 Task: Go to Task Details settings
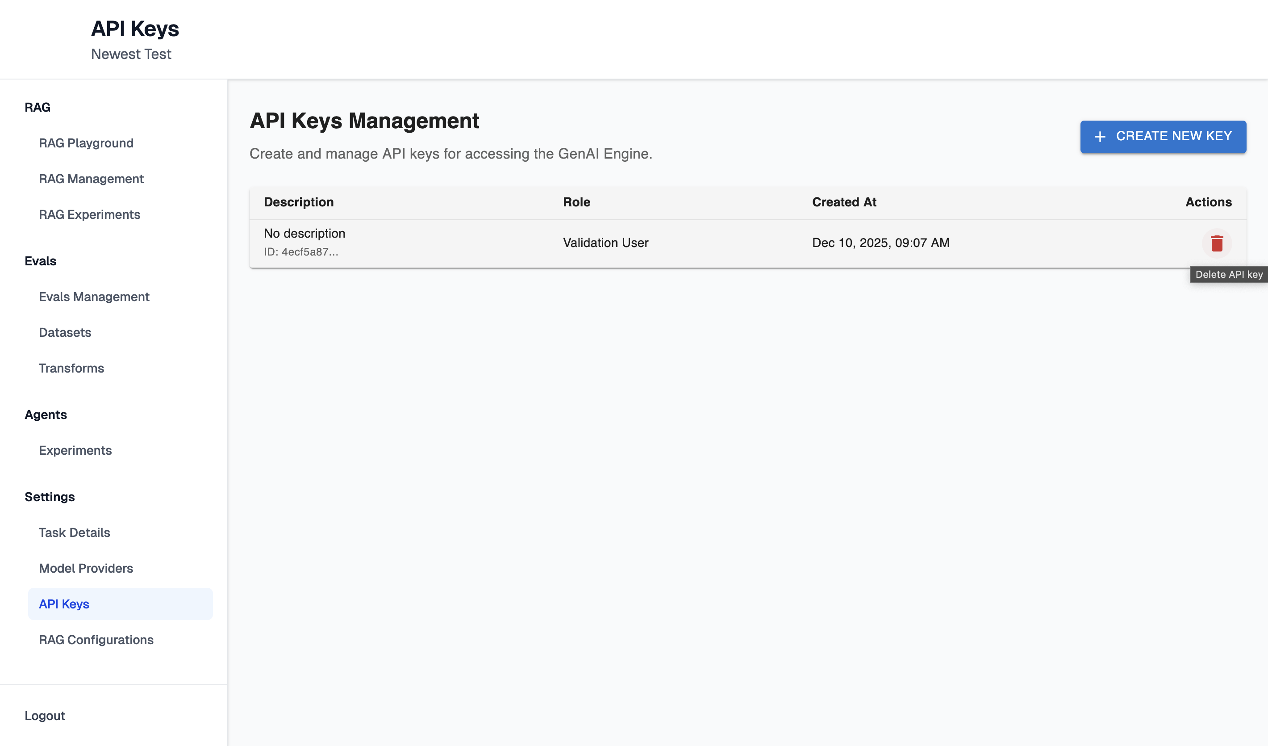pyautogui.click(x=75, y=532)
